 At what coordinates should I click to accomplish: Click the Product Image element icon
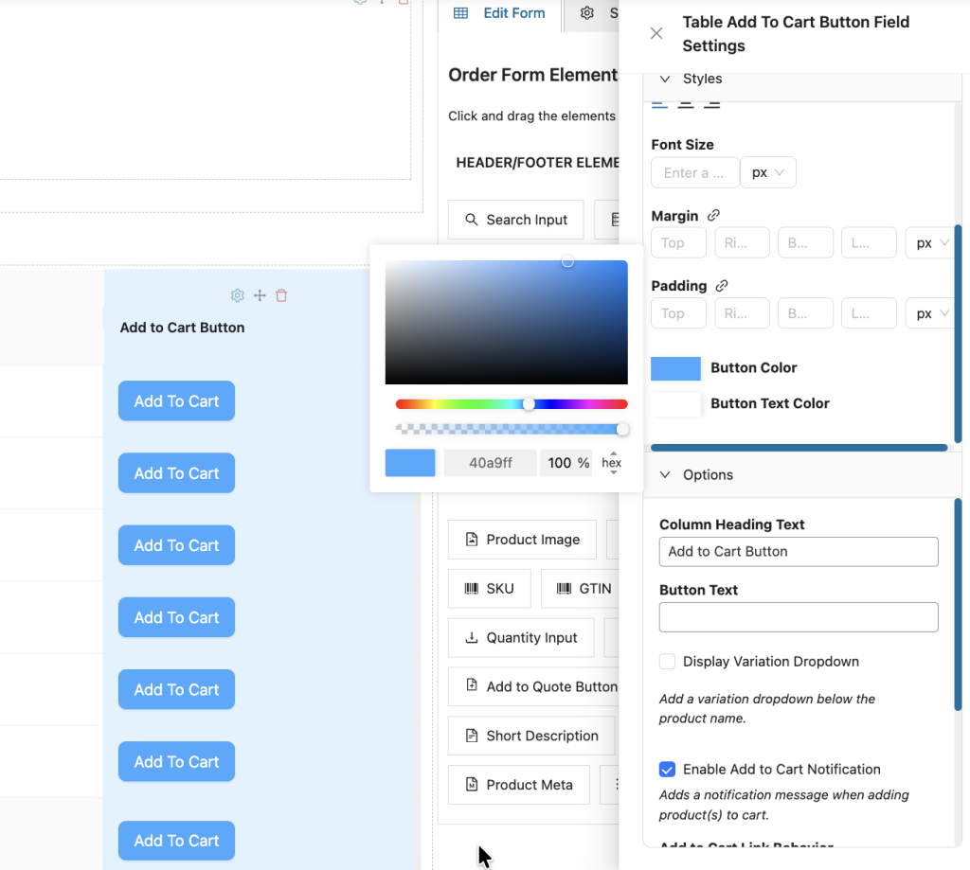(x=472, y=540)
